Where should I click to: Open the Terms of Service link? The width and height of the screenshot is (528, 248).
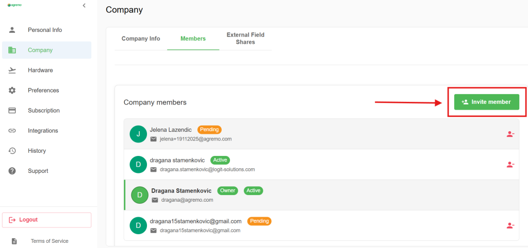(49, 241)
